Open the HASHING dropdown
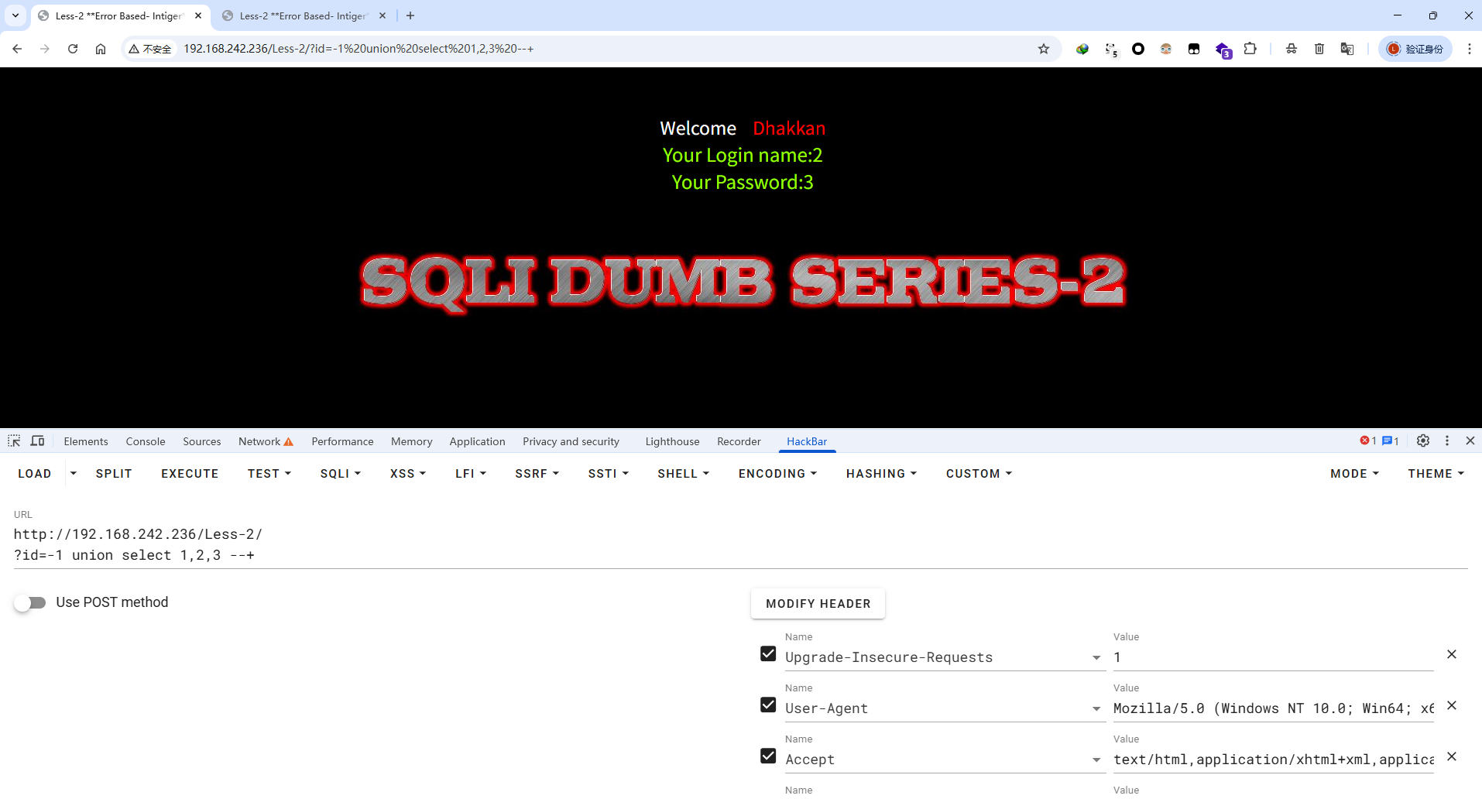1482x799 pixels. tap(881, 474)
